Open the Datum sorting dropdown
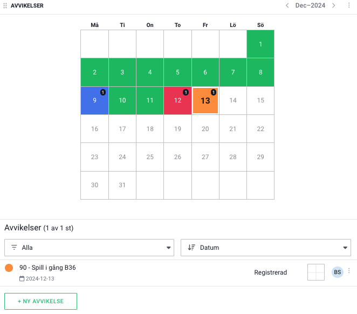Viewport: 357px width, 314px height. coord(266,248)
